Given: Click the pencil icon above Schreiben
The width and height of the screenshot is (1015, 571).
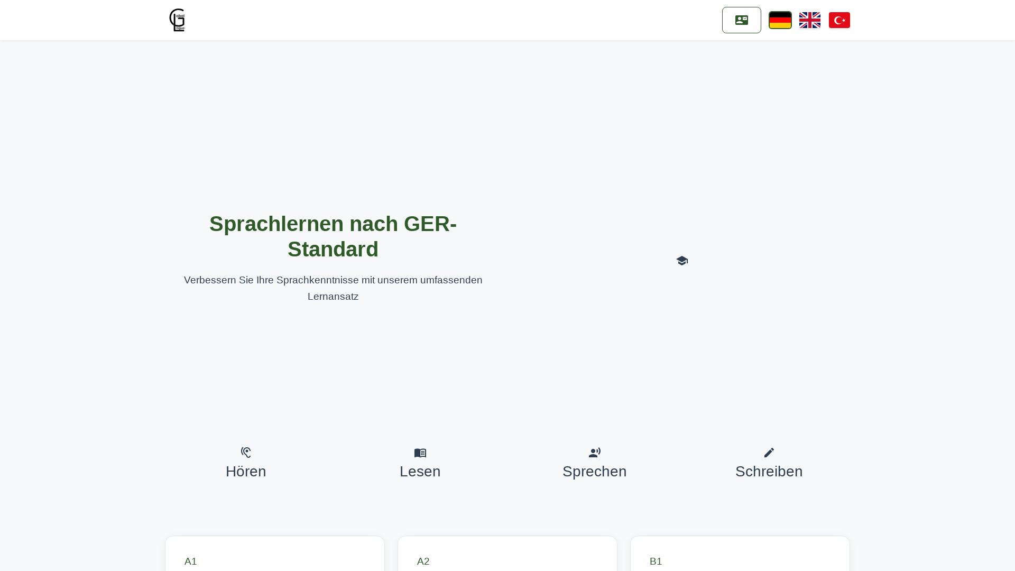Looking at the screenshot, I should [769, 453].
